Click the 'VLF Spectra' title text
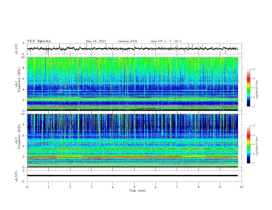 pos(39,41)
